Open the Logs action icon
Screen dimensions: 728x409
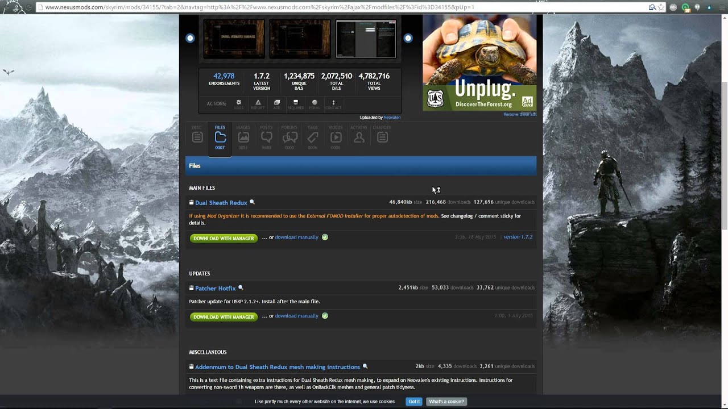tap(239, 103)
